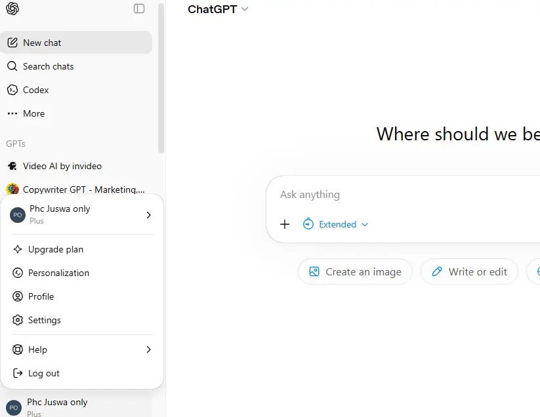Click the Create an image suggestion

click(355, 272)
